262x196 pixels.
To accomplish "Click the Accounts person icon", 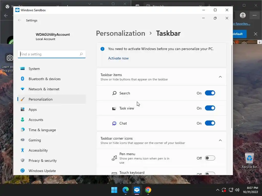I will (x=23, y=119).
